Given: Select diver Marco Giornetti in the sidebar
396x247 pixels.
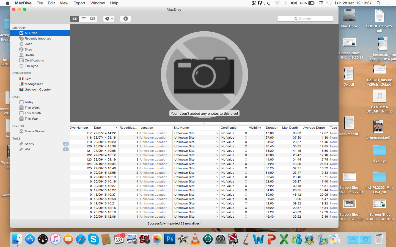Looking at the screenshot, I should (36, 131).
